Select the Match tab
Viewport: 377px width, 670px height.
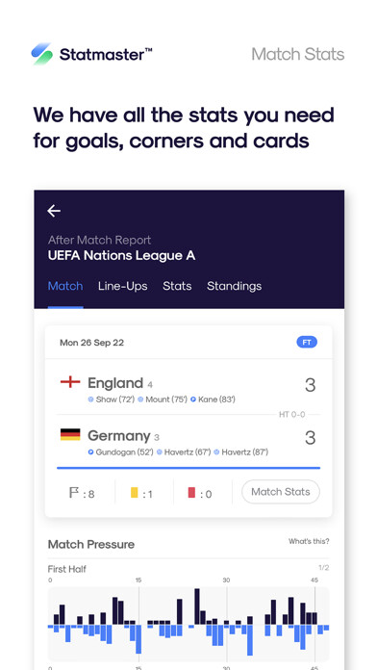coord(65,286)
